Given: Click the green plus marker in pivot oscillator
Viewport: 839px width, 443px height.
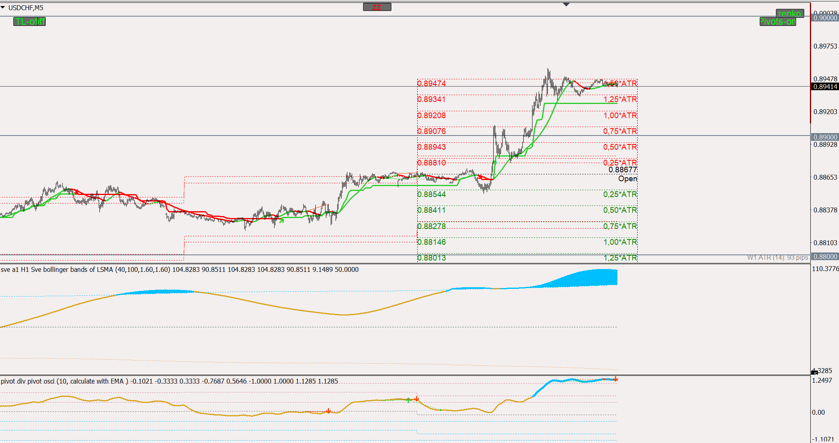Looking at the screenshot, I should tap(408, 400).
